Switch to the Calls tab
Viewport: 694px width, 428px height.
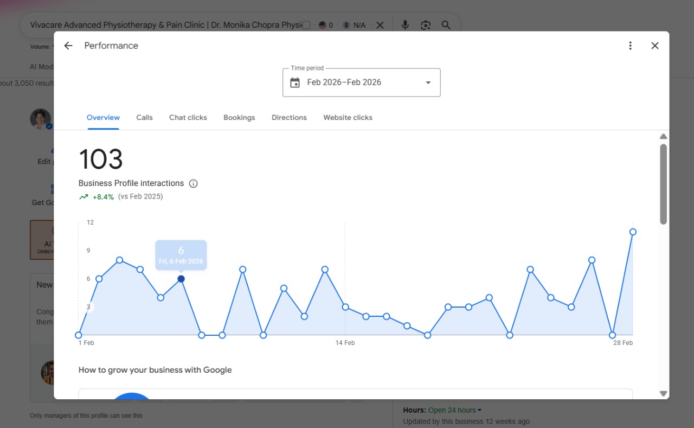[x=144, y=117]
